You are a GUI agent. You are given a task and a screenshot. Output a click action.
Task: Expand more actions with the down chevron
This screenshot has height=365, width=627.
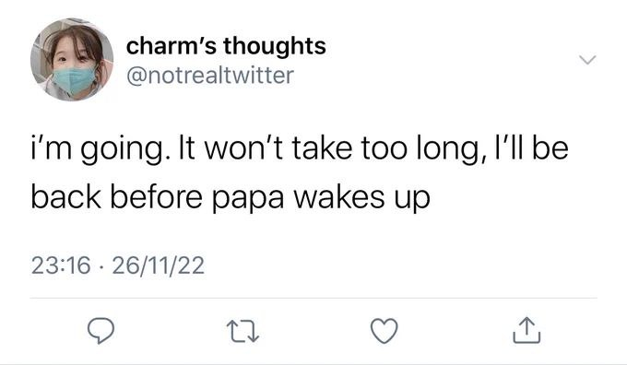(587, 60)
